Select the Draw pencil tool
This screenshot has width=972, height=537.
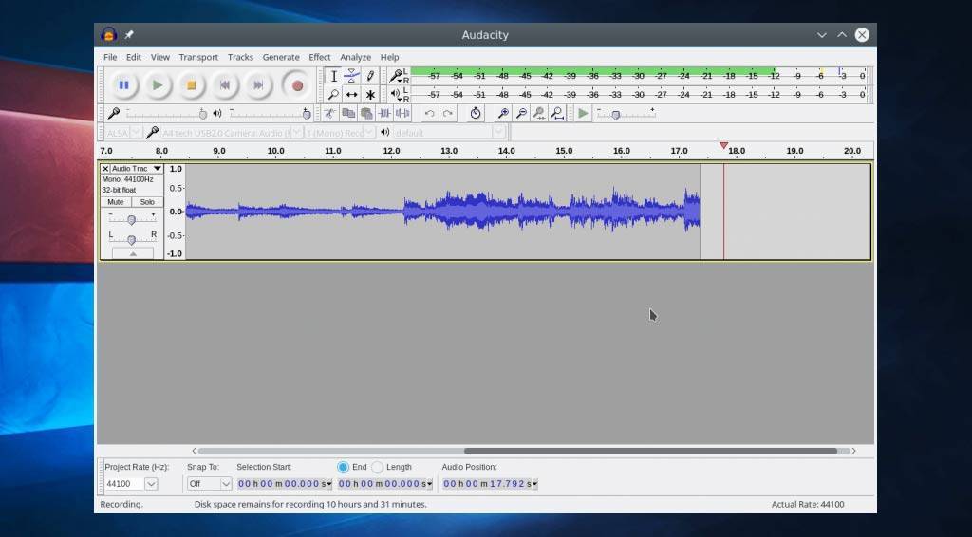(x=370, y=76)
